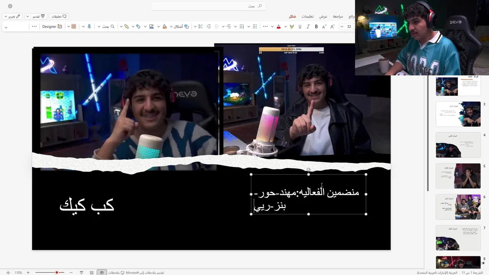Image resolution: width=489 pixels, height=275 pixels.
Task: Click the 110% zoom level
Action: pyautogui.click(x=18, y=273)
